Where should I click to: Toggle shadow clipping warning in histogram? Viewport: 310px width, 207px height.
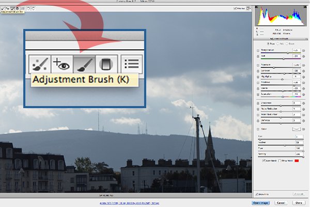click(256, 7)
